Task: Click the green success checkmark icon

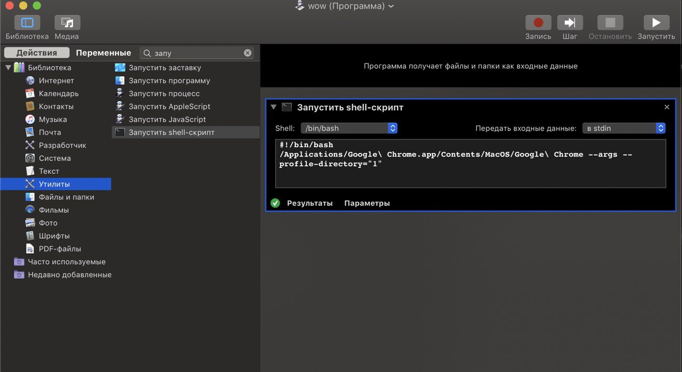Action: [275, 203]
